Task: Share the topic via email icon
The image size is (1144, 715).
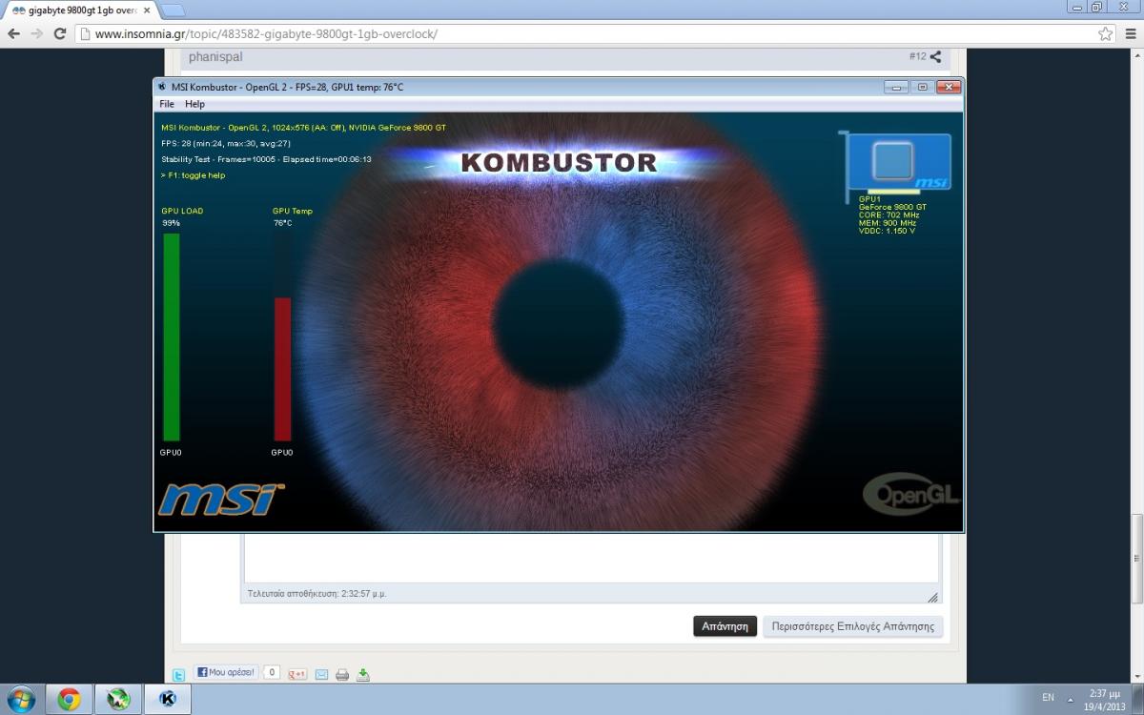Action: click(321, 674)
